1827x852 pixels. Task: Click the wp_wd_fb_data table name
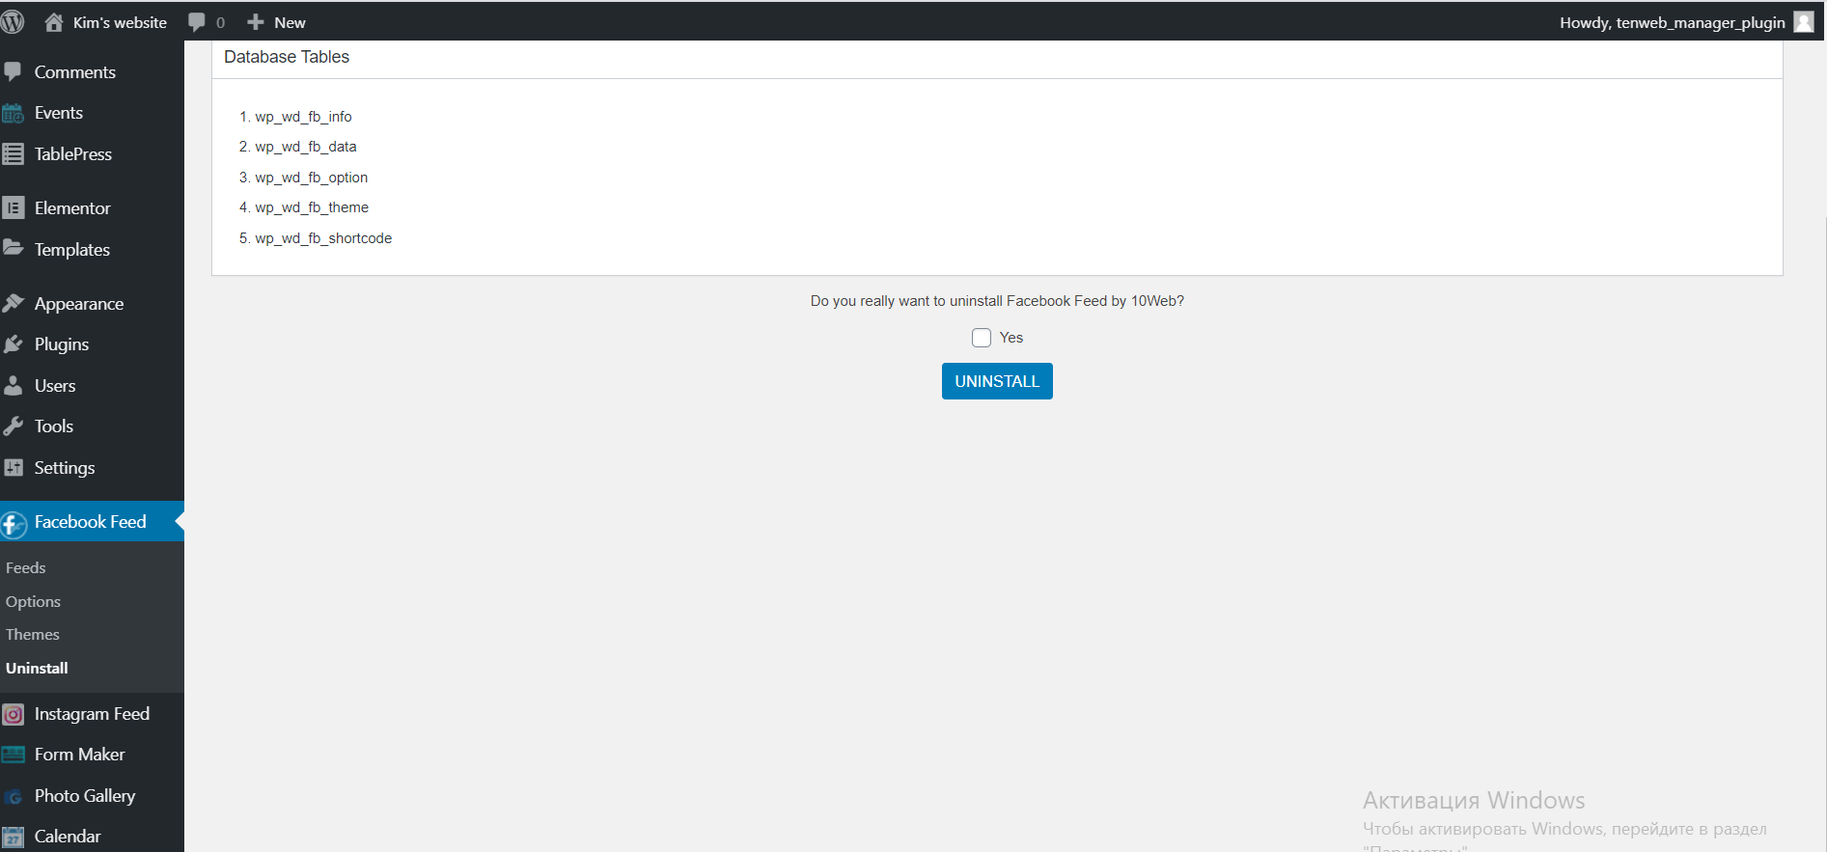click(x=306, y=147)
